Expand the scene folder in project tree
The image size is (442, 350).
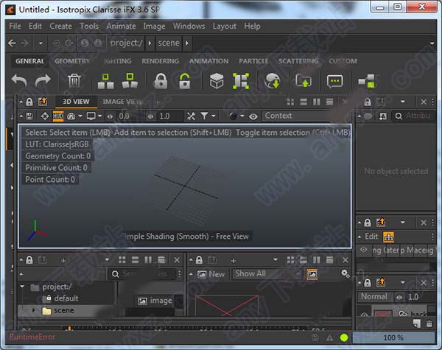pyautogui.click(x=34, y=310)
